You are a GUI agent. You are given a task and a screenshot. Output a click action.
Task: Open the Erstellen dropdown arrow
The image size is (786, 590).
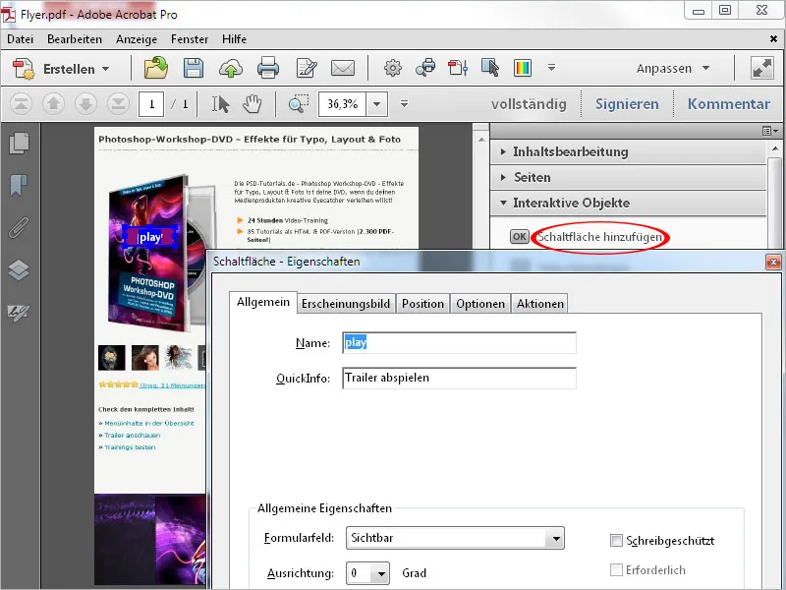(x=106, y=69)
